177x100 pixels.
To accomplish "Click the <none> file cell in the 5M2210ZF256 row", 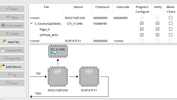I will click(35, 18).
